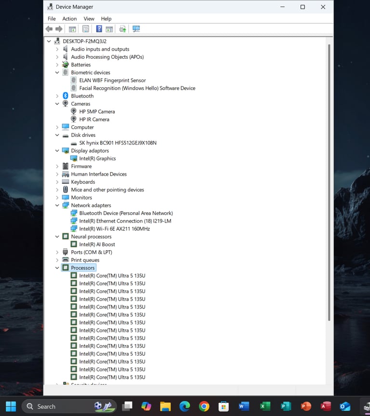Image resolution: width=370 pixels, height=416 pixels.
Task: Select Intel(R) Wi-Fi 6E AX211 160MHz
Action: coord(115,228)
